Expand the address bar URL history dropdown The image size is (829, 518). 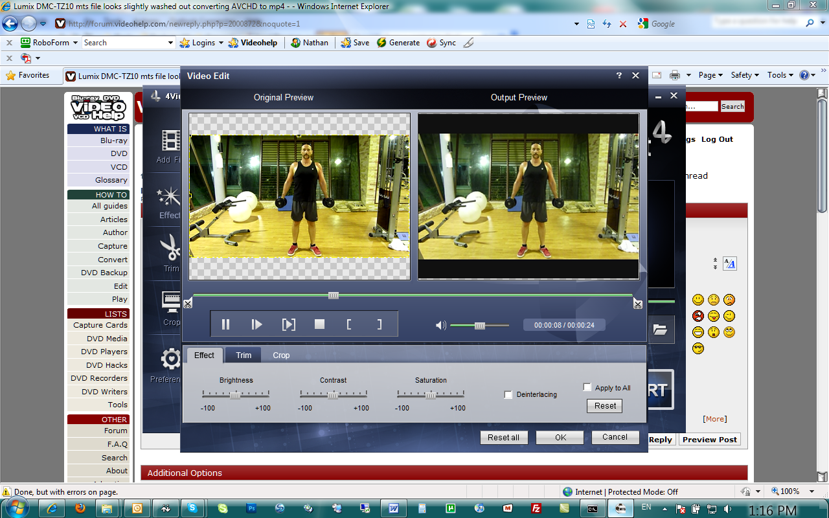576,24
